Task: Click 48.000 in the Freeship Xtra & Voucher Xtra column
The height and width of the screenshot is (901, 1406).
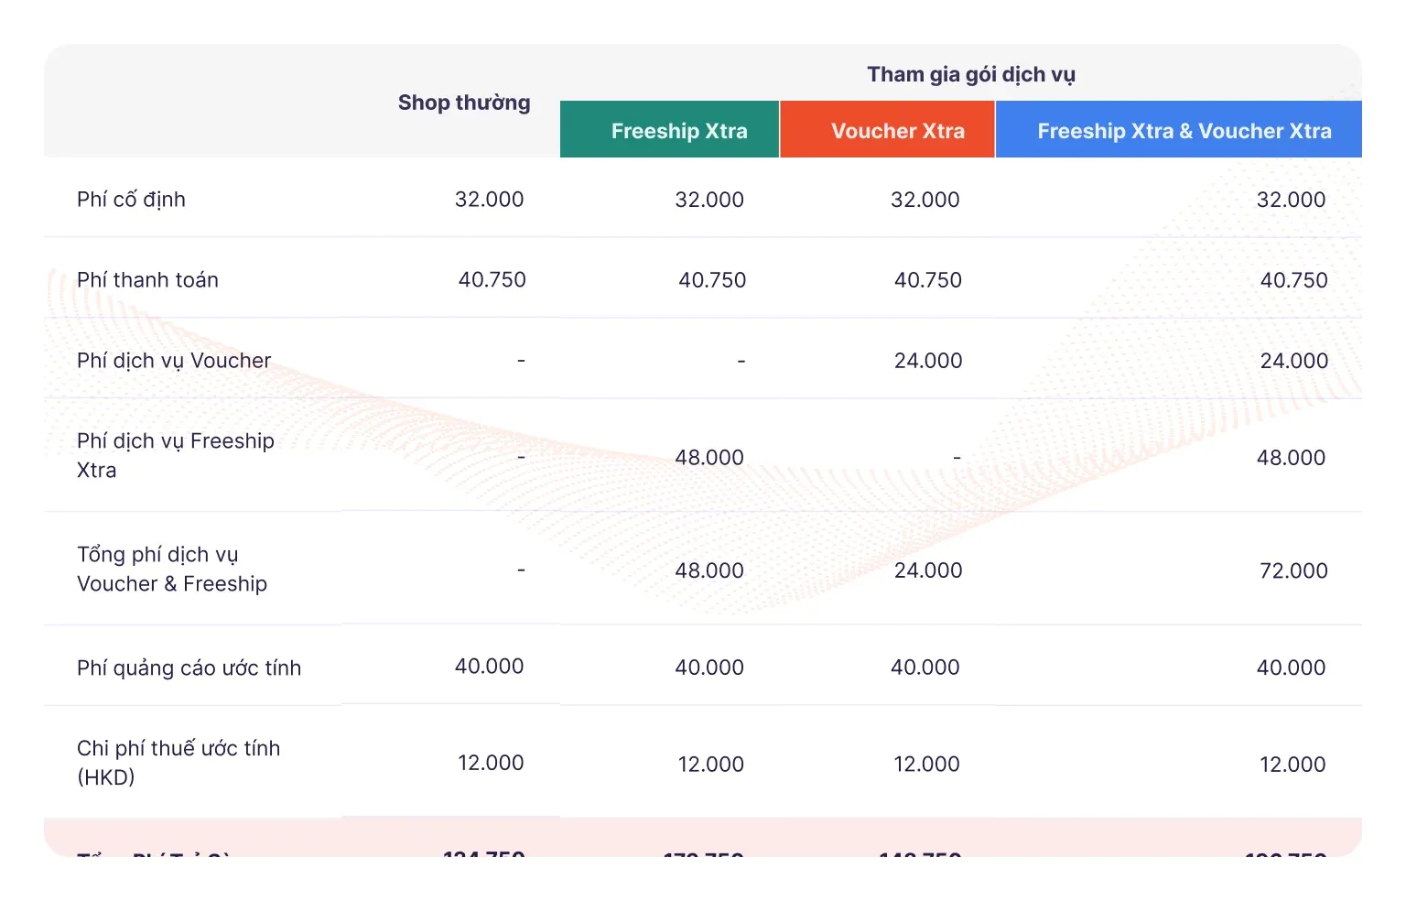Action: 1290,457
